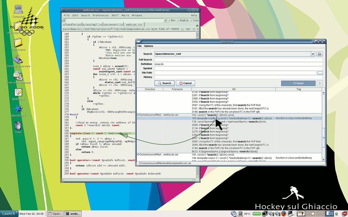Expand the Search path dropdown arrow
Viewport: 348px width, 217px height.
[x=313, y=54]
